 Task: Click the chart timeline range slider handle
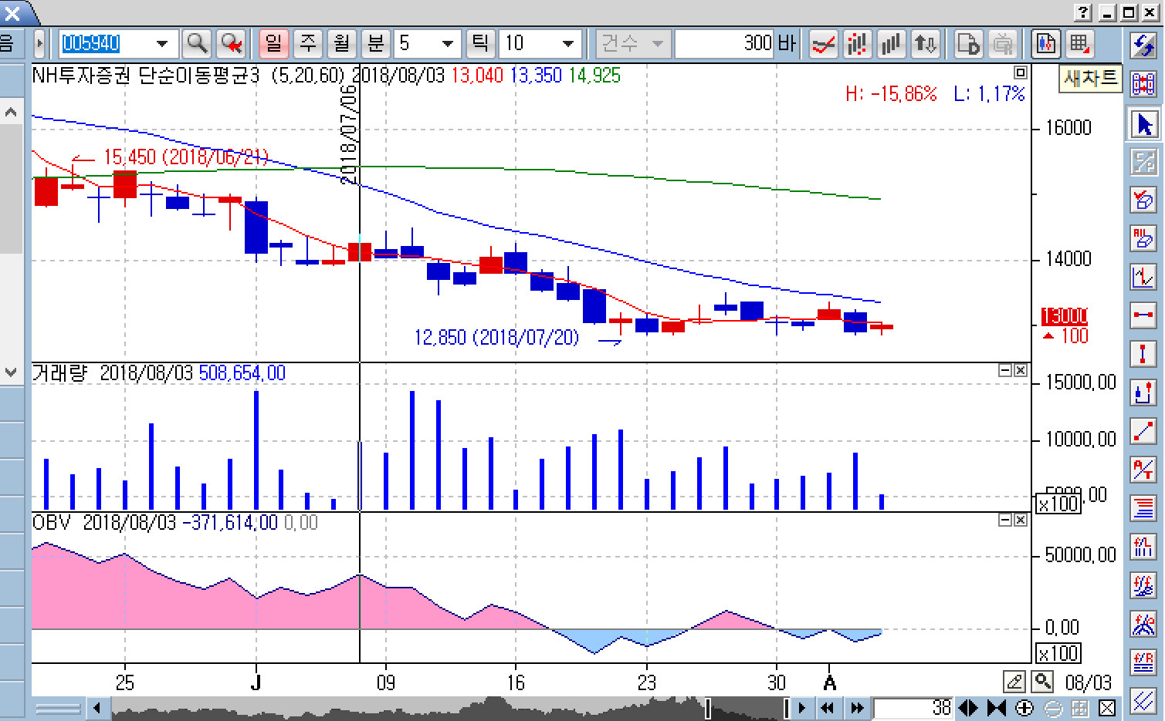[x=707, y=708]
